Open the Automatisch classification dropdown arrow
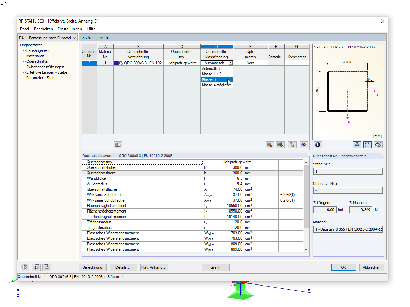Viewport: 410px width, 307px height. coord(231,63)
